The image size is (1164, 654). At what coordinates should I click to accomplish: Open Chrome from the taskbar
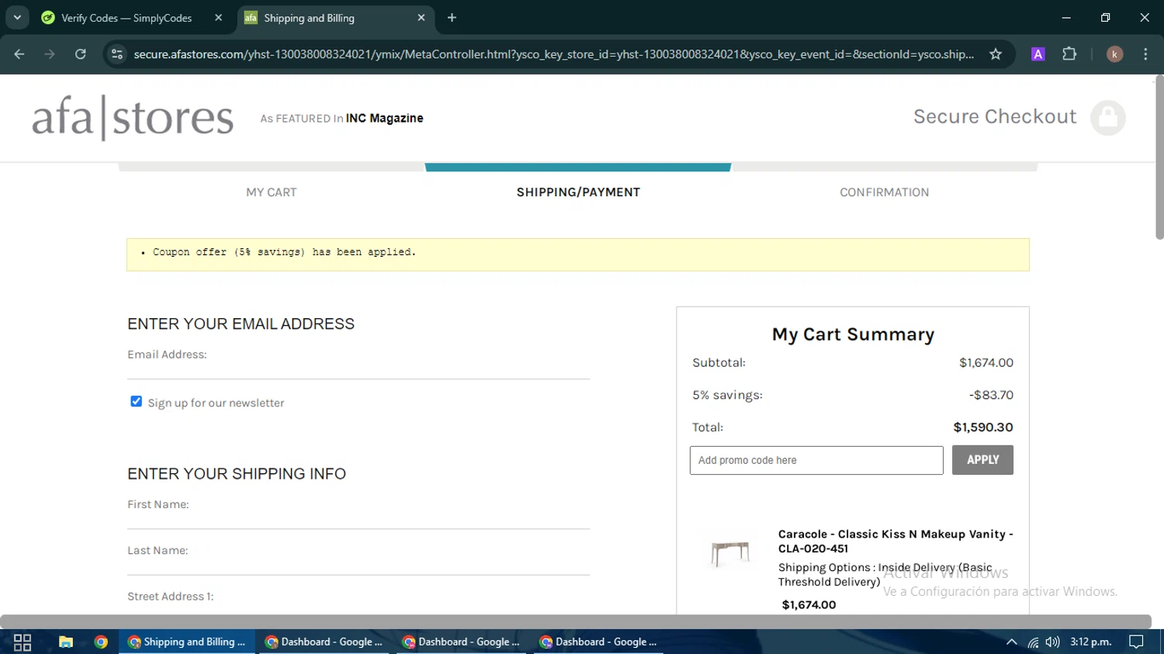tap(101, 642)
